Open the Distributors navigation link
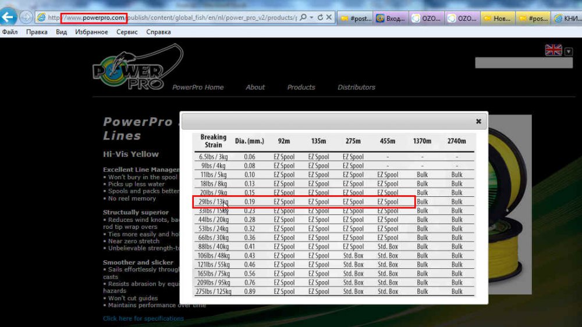This screenshot has height=327, width=582. tap(356, 87)
